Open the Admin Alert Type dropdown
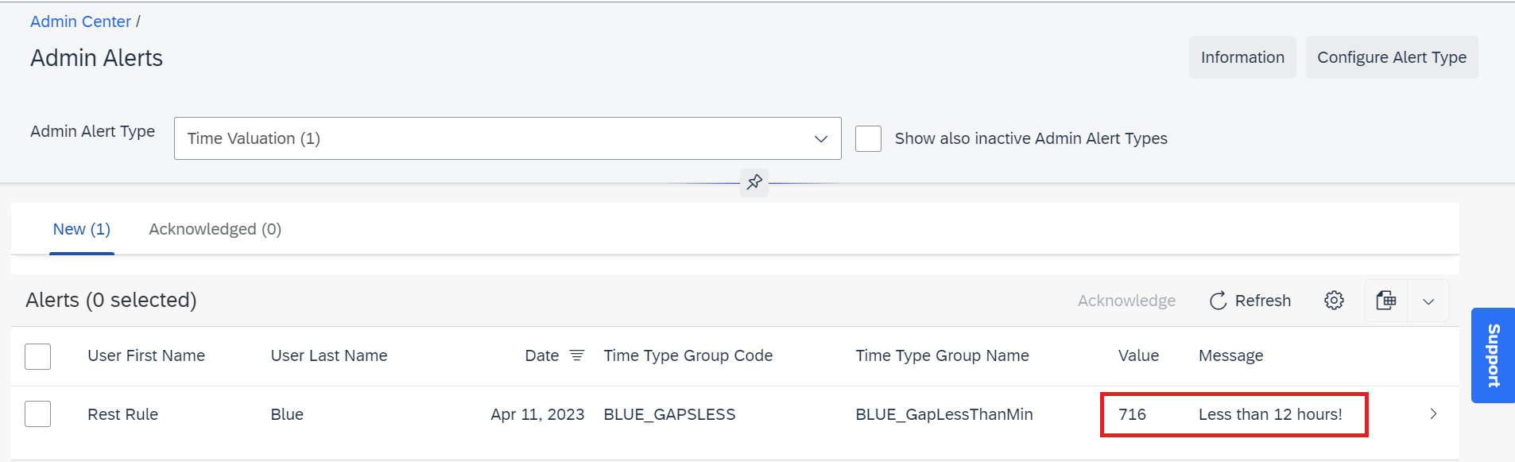The image size is (1515, 462). coord(508,138)
